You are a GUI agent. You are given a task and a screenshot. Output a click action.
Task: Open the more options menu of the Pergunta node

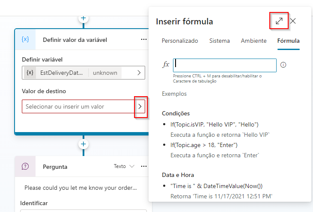pos(143,166)
